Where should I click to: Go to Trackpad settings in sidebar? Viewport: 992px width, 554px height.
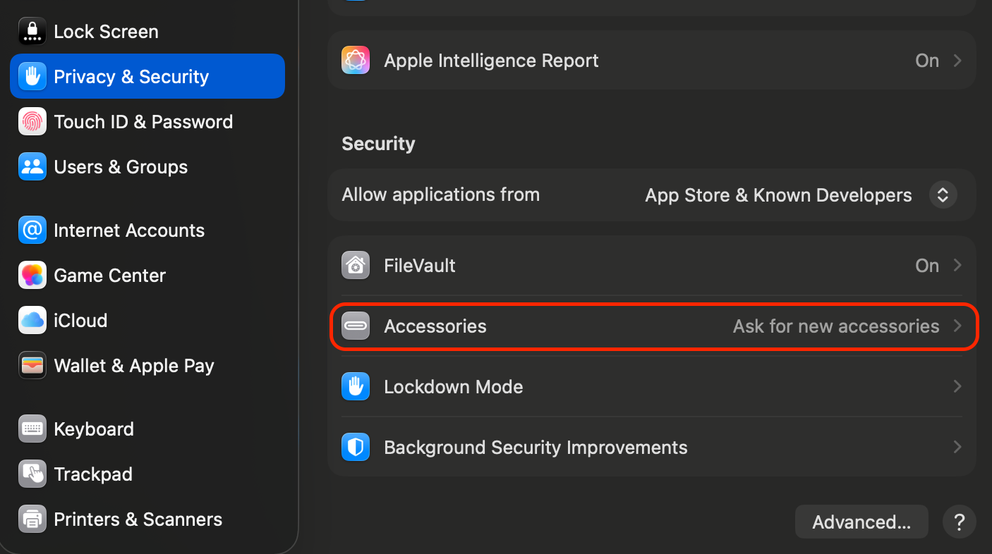(92, 474)
